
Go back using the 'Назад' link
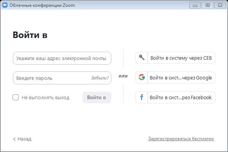[22, 139]
